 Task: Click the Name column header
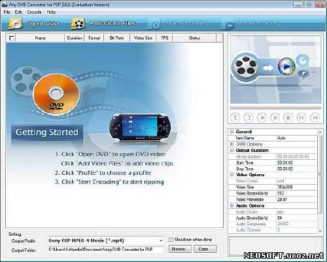(41, 38)
